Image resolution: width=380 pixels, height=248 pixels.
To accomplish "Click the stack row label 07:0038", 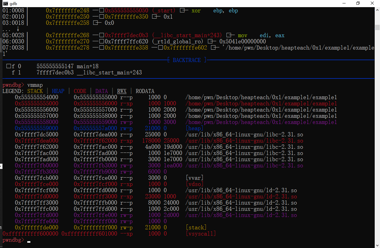I will coord(13,48).
